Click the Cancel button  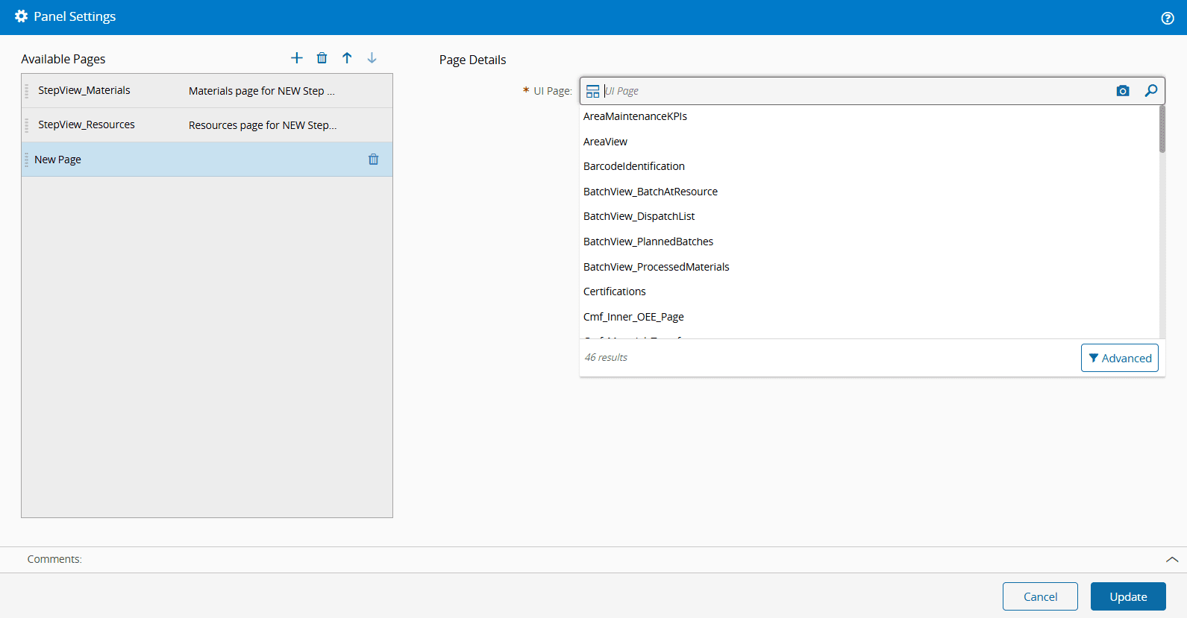[1039, 596]
